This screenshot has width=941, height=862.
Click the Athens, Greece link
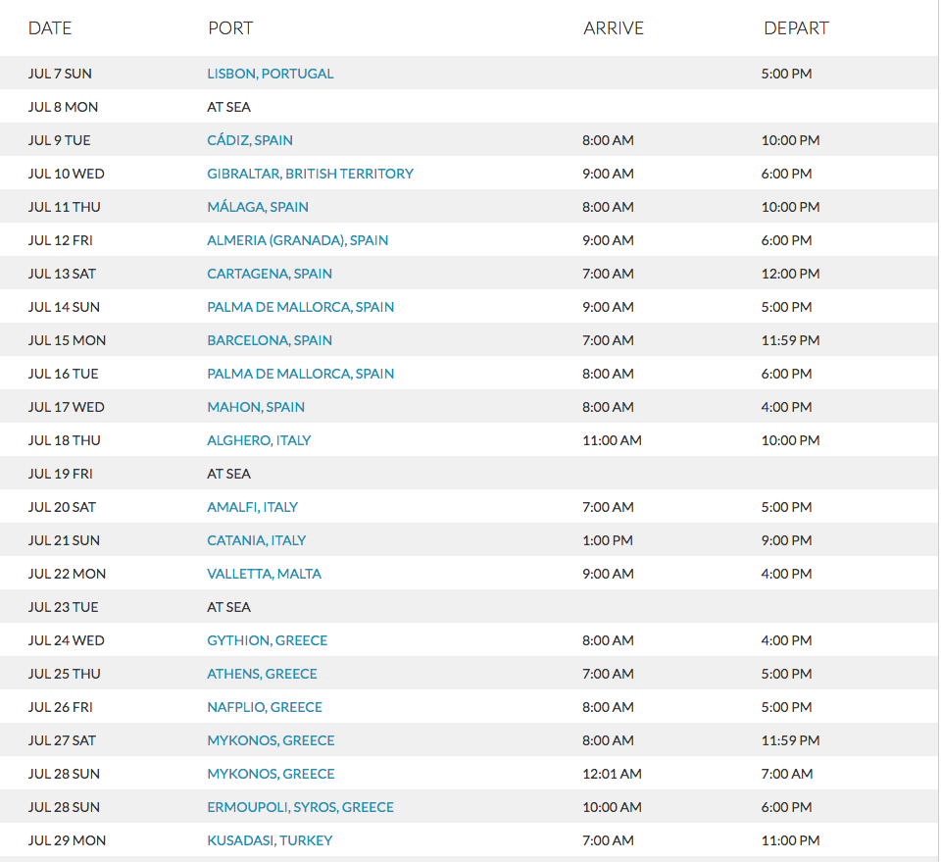pyautogui.click(x=262, y=674)
